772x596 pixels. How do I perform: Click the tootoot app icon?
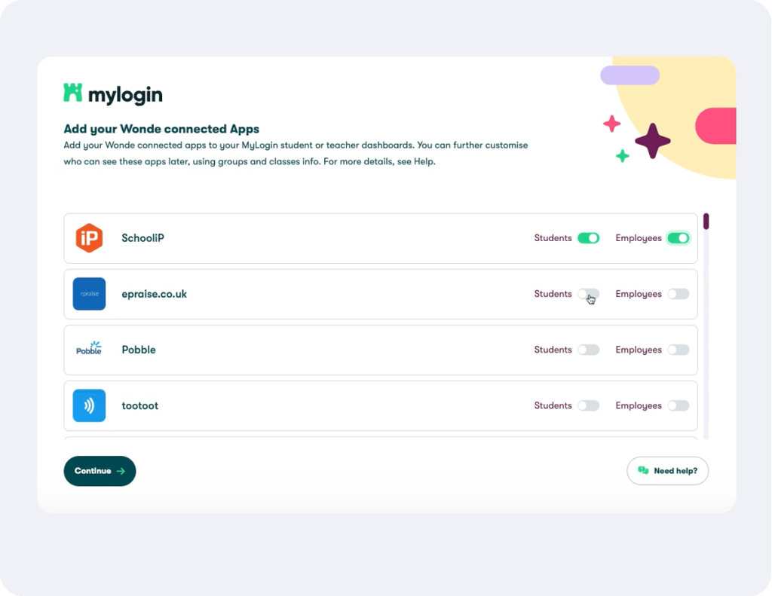coord(89,405)
